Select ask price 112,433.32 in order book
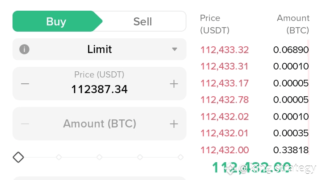This screenshot has width=322, height=180. (x=225, y=50)
